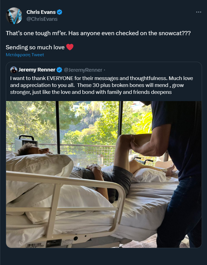Open the Chris Evans display name link
This screenshot has height=265, width=207.
41,12
